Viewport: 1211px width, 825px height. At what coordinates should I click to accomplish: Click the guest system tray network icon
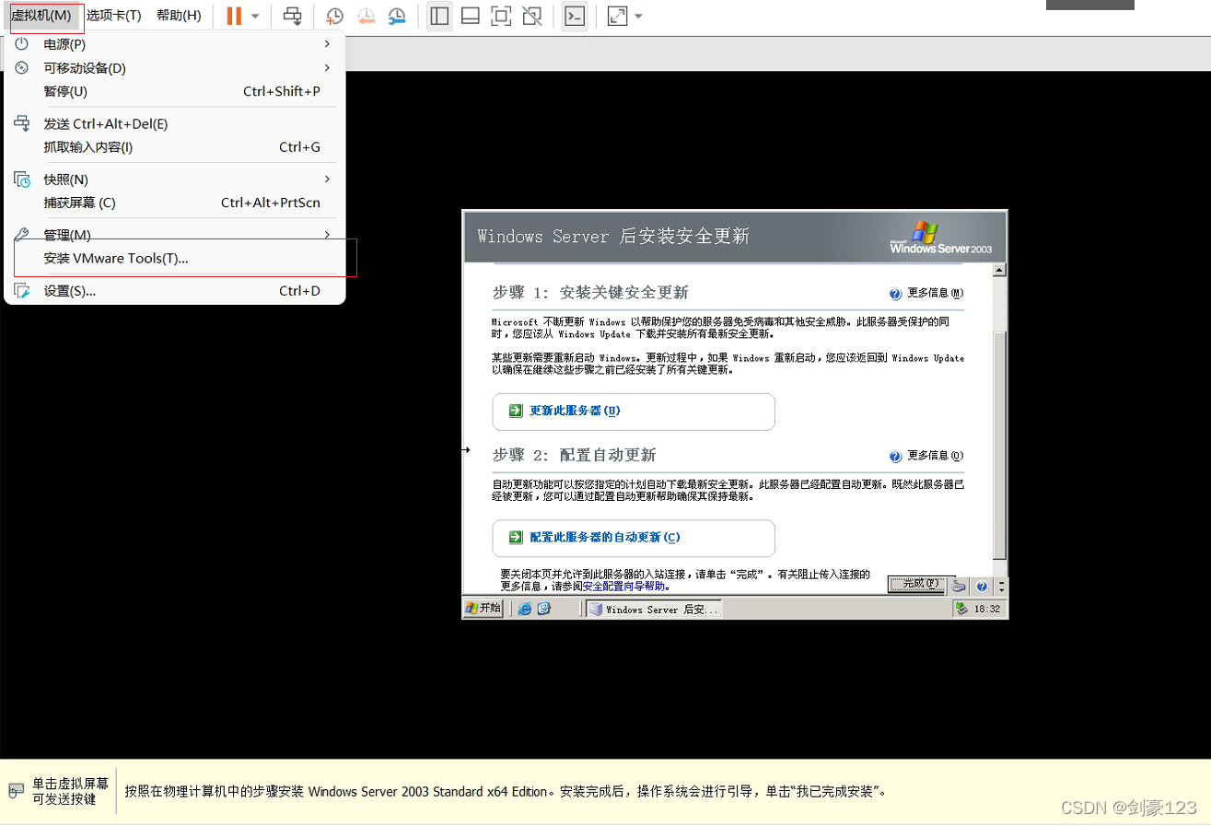tap(961, 609)
